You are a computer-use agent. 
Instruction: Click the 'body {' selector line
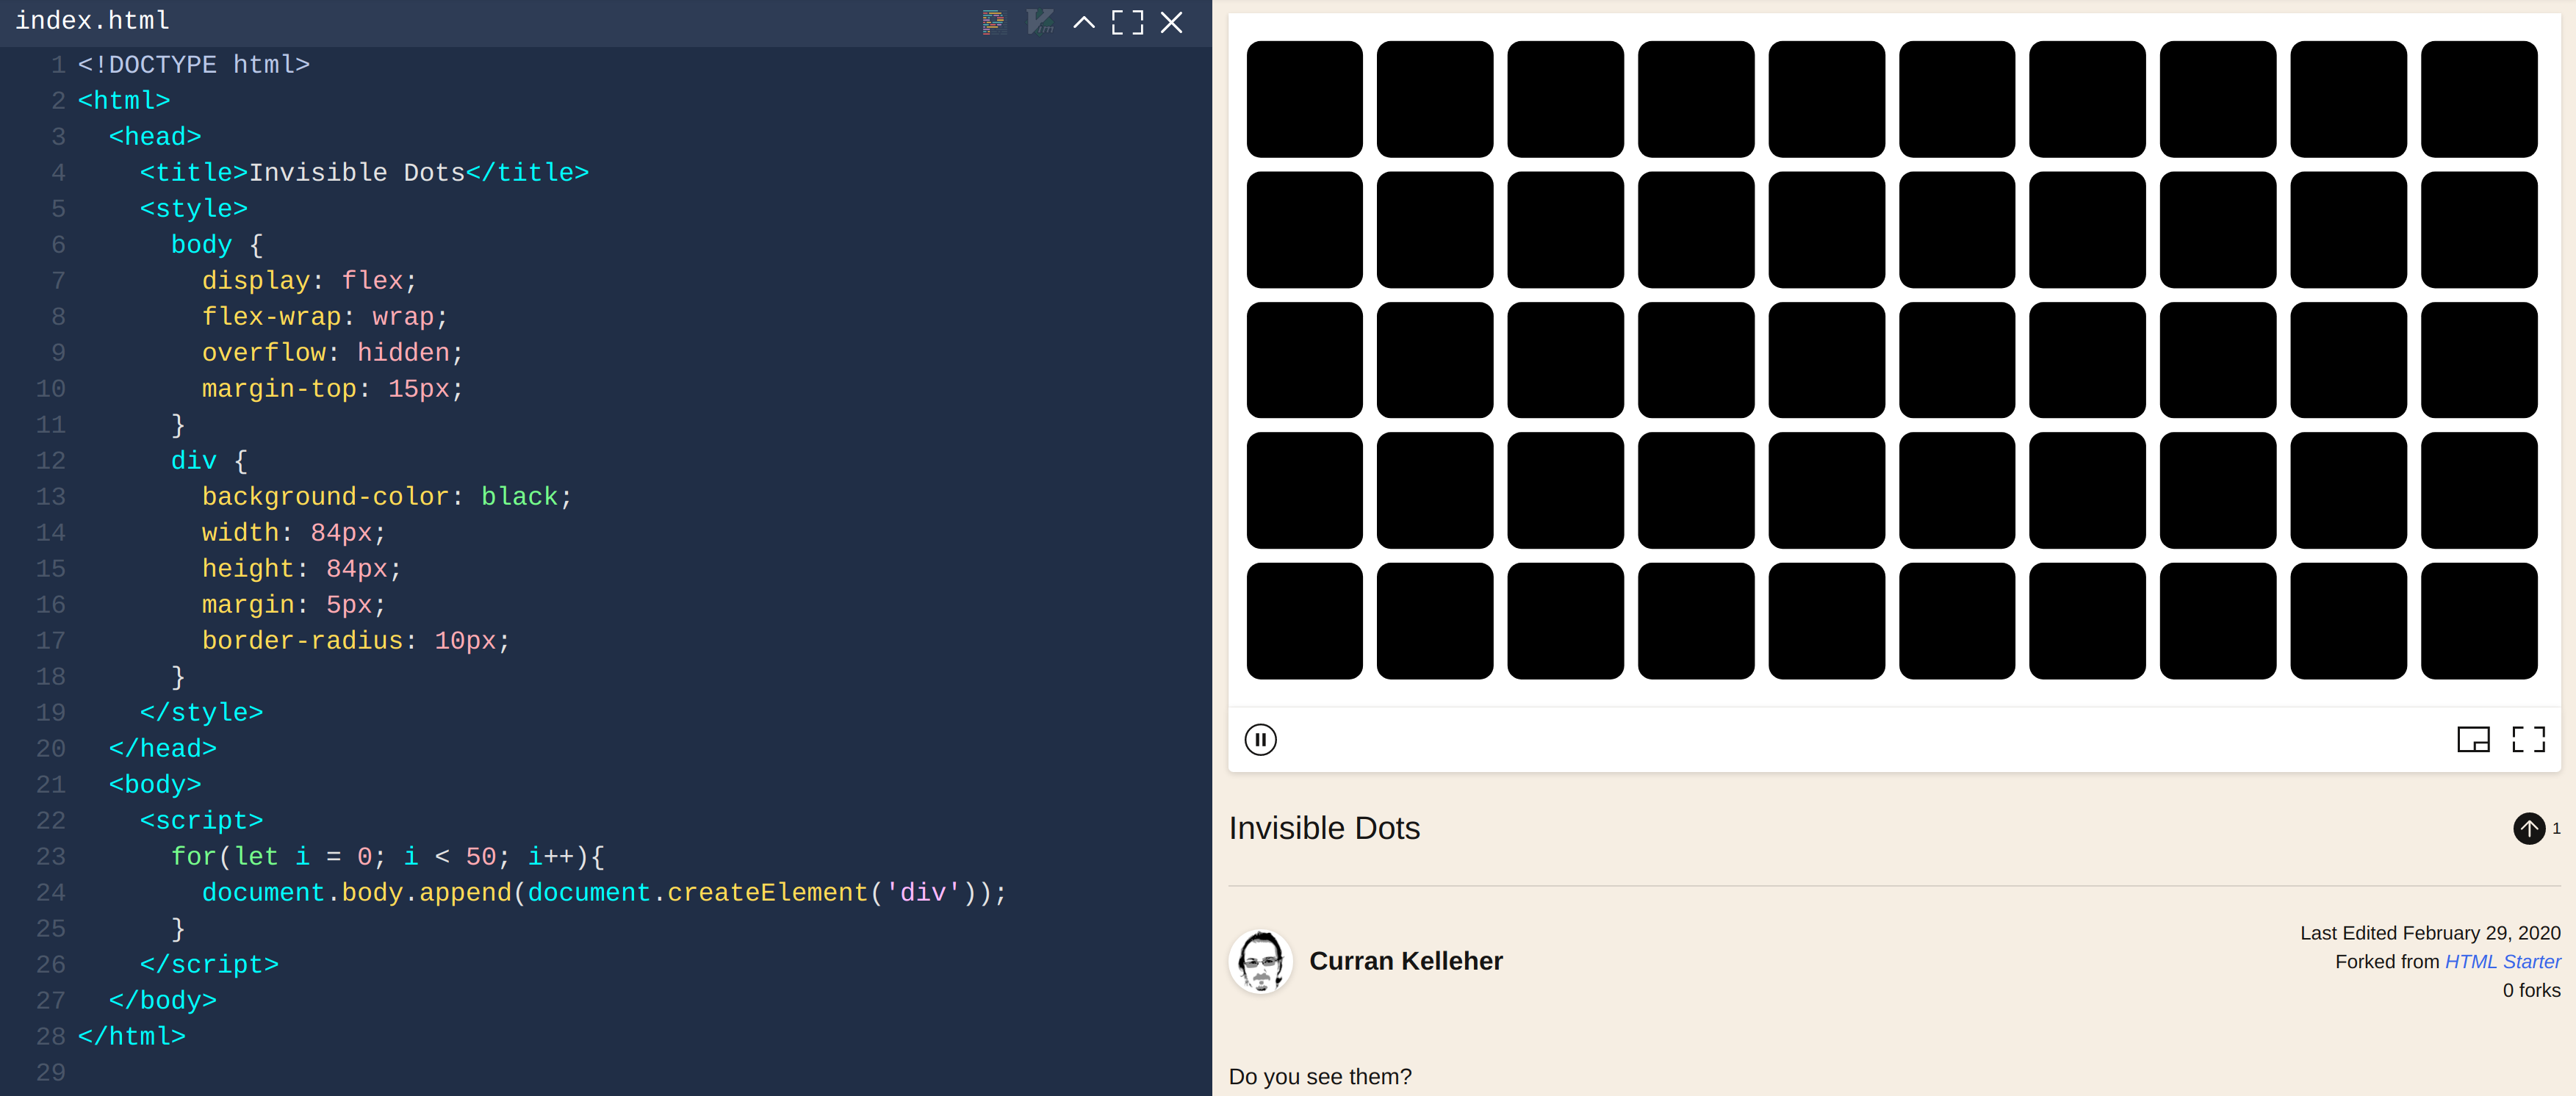tap(217, 245)
